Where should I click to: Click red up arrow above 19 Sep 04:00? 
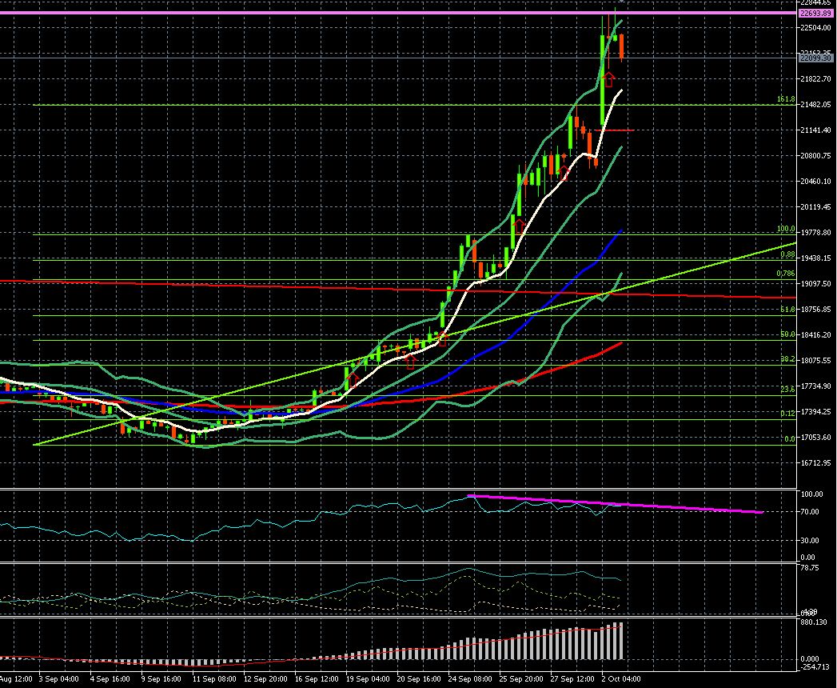tap(353, 380)
